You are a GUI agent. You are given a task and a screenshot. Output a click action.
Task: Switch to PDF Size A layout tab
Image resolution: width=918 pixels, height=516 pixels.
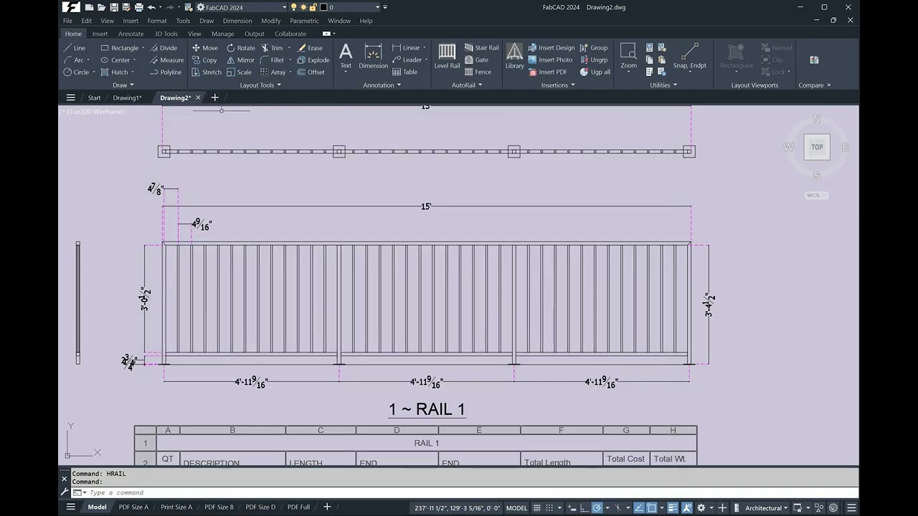133,507
